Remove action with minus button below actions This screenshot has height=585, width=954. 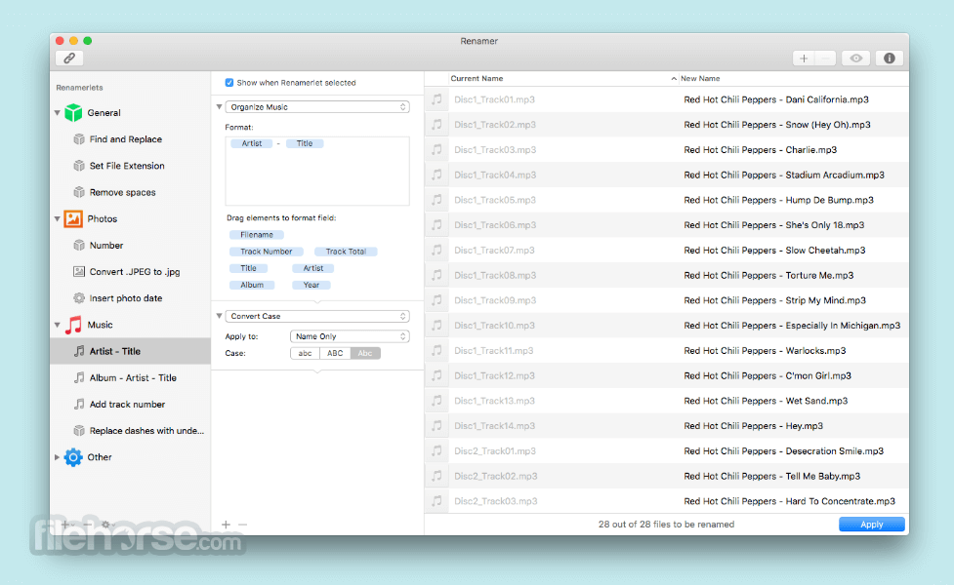point(243,525)
